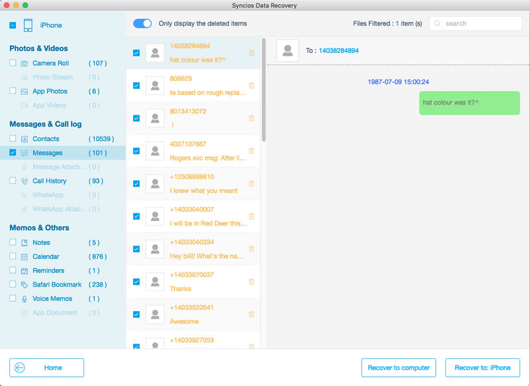Uncheck the 4037107687 message checkbox
Viewport: 530px width, 386px height.
tap(136, 151)
